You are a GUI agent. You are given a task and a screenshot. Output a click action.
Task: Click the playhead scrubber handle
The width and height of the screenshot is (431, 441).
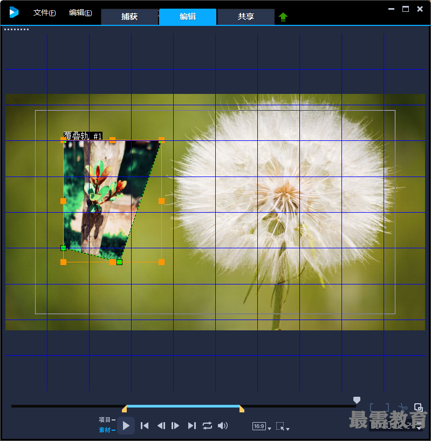[357, 400]
